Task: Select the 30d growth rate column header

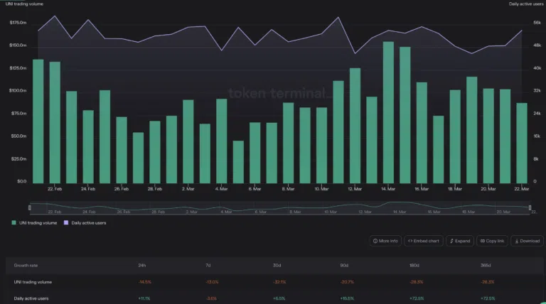Action: [277, 266]
